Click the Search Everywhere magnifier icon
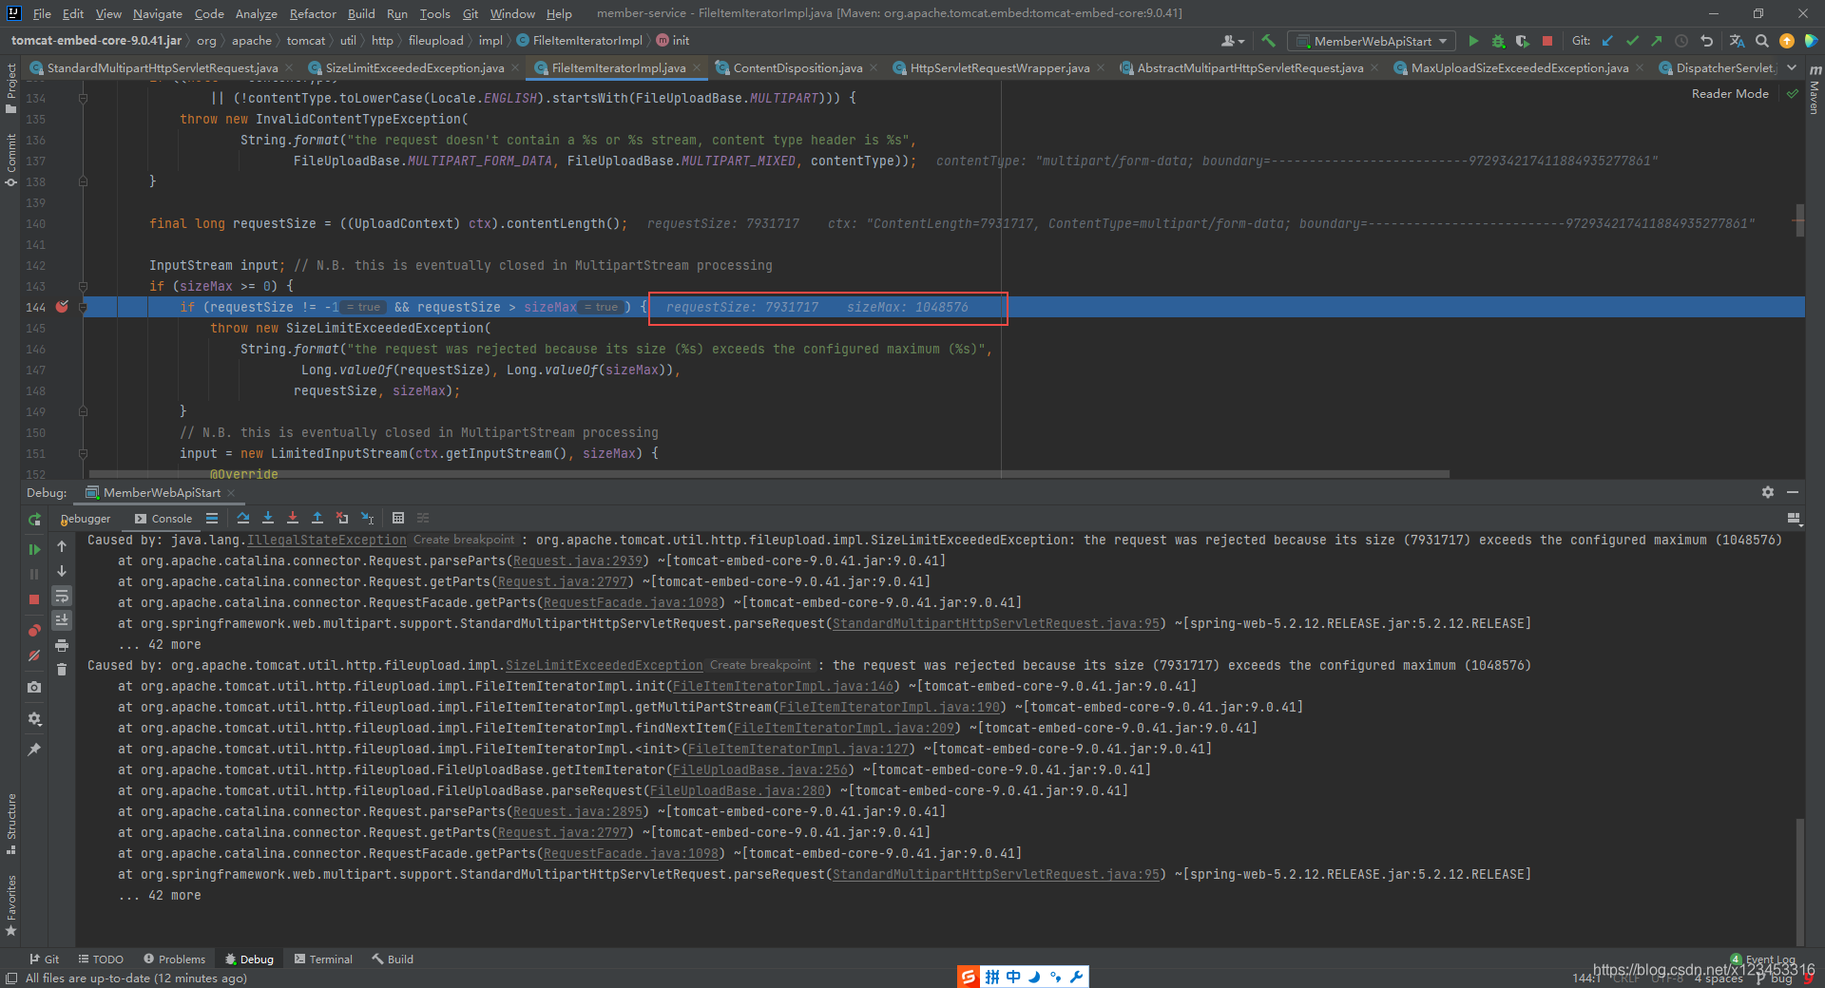The height and width of the screenshot is (988, 1825). point(1762,41)
